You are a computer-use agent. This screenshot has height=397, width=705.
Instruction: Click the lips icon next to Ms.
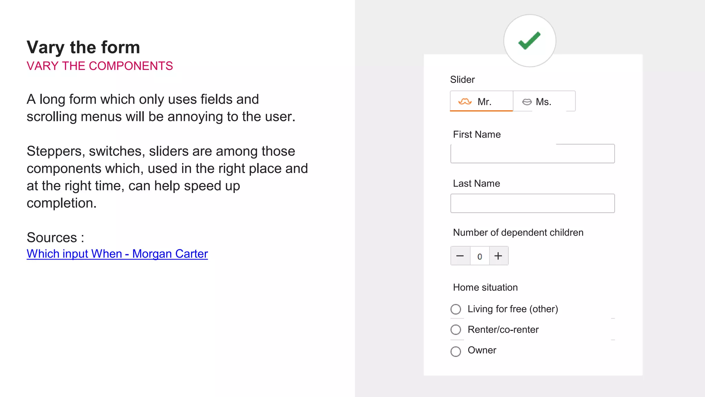(x=527, y=102)
